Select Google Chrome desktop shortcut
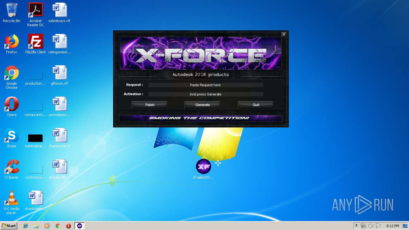The height and width of the screenshot is (230, 409). click(12, 77)
